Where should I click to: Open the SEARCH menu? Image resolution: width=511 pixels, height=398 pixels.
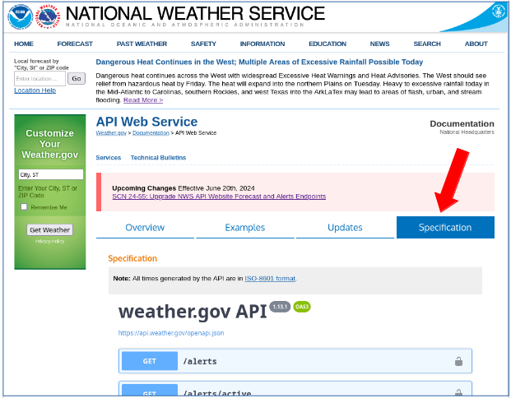point(427,44)
